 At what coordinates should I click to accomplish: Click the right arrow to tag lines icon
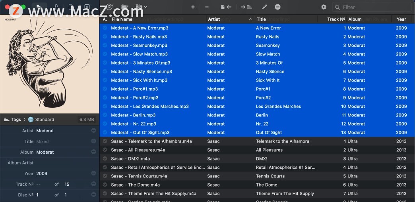click(246, 7)
